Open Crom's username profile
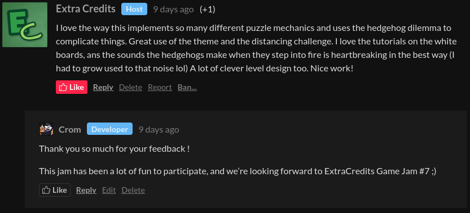Image resolution: width=470 pixels, height=213 pixels. click(x=70, y=129)
